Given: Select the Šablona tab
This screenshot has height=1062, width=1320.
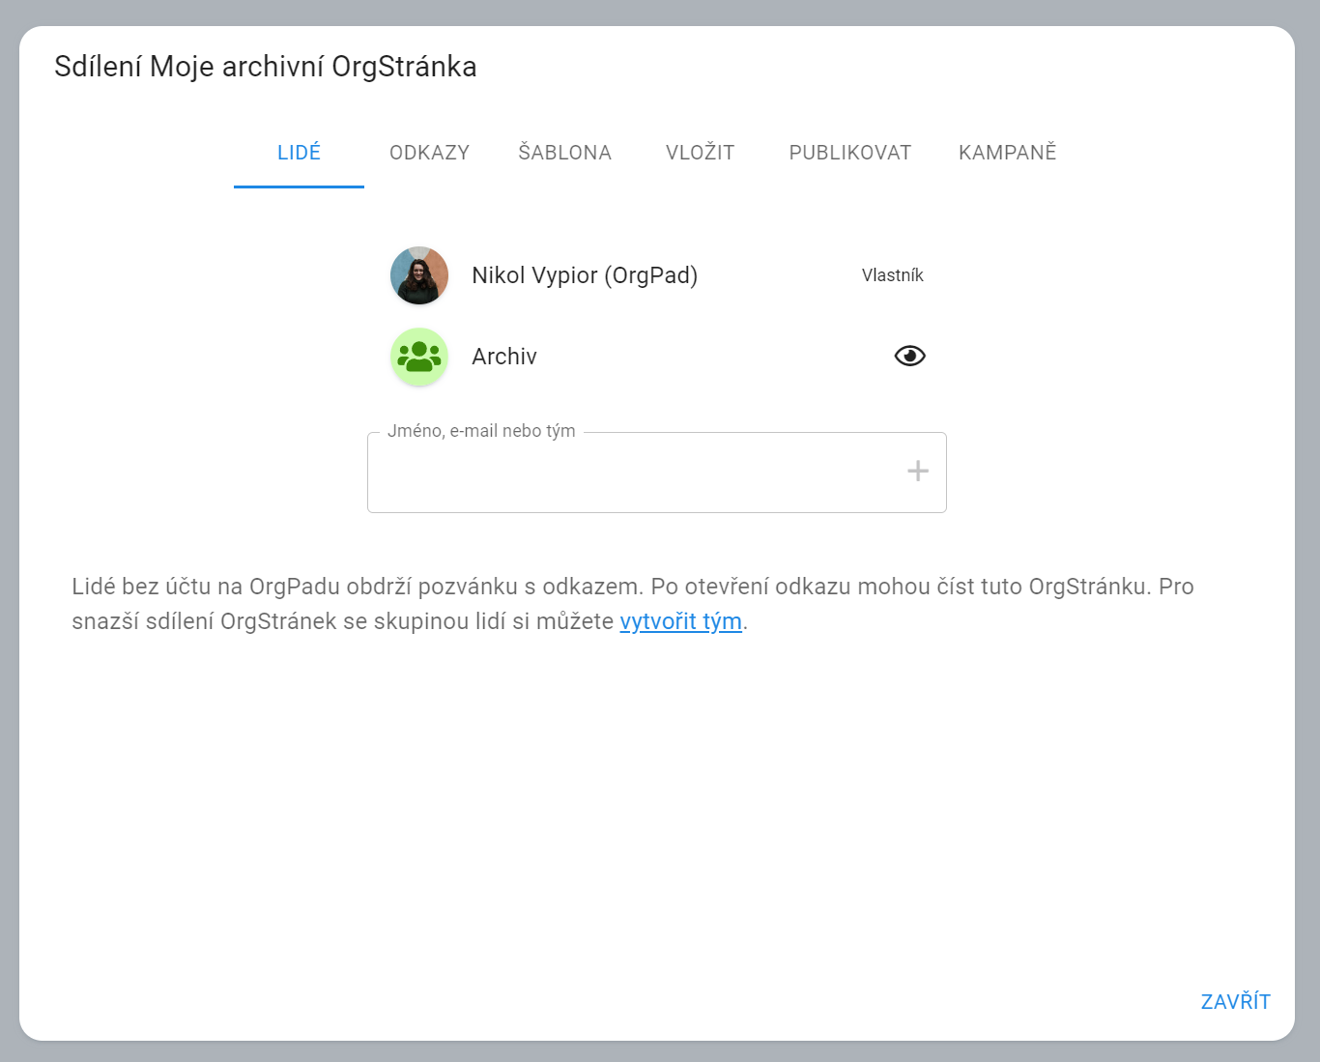Looking at the screenshot, I should [564, 153].
